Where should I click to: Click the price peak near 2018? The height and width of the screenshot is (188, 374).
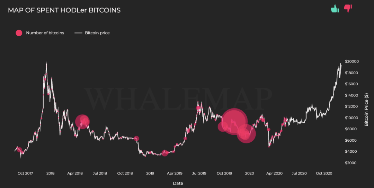pos(46,63)
